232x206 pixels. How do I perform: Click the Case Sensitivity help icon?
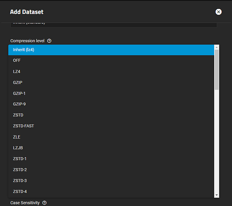tap(45, 203)
